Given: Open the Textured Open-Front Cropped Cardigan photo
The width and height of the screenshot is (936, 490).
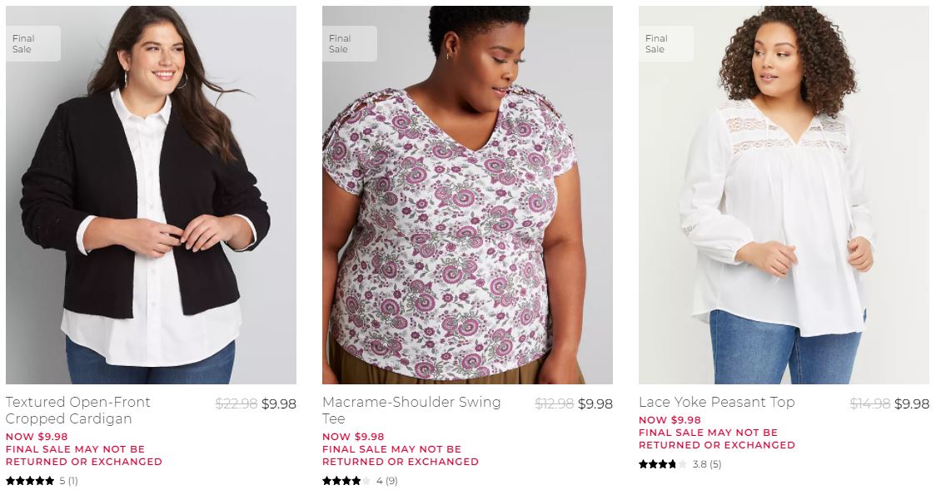Looking at the screenshot, I should point(151,195).
